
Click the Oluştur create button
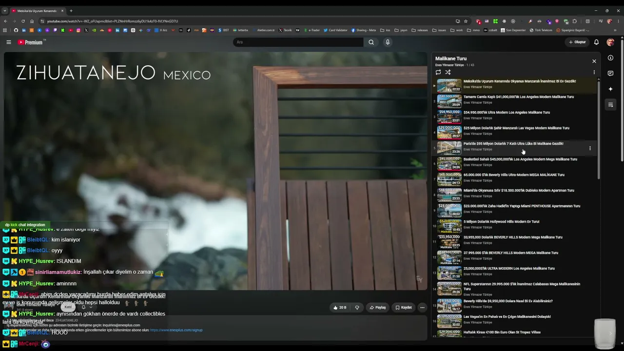point(577,42)
